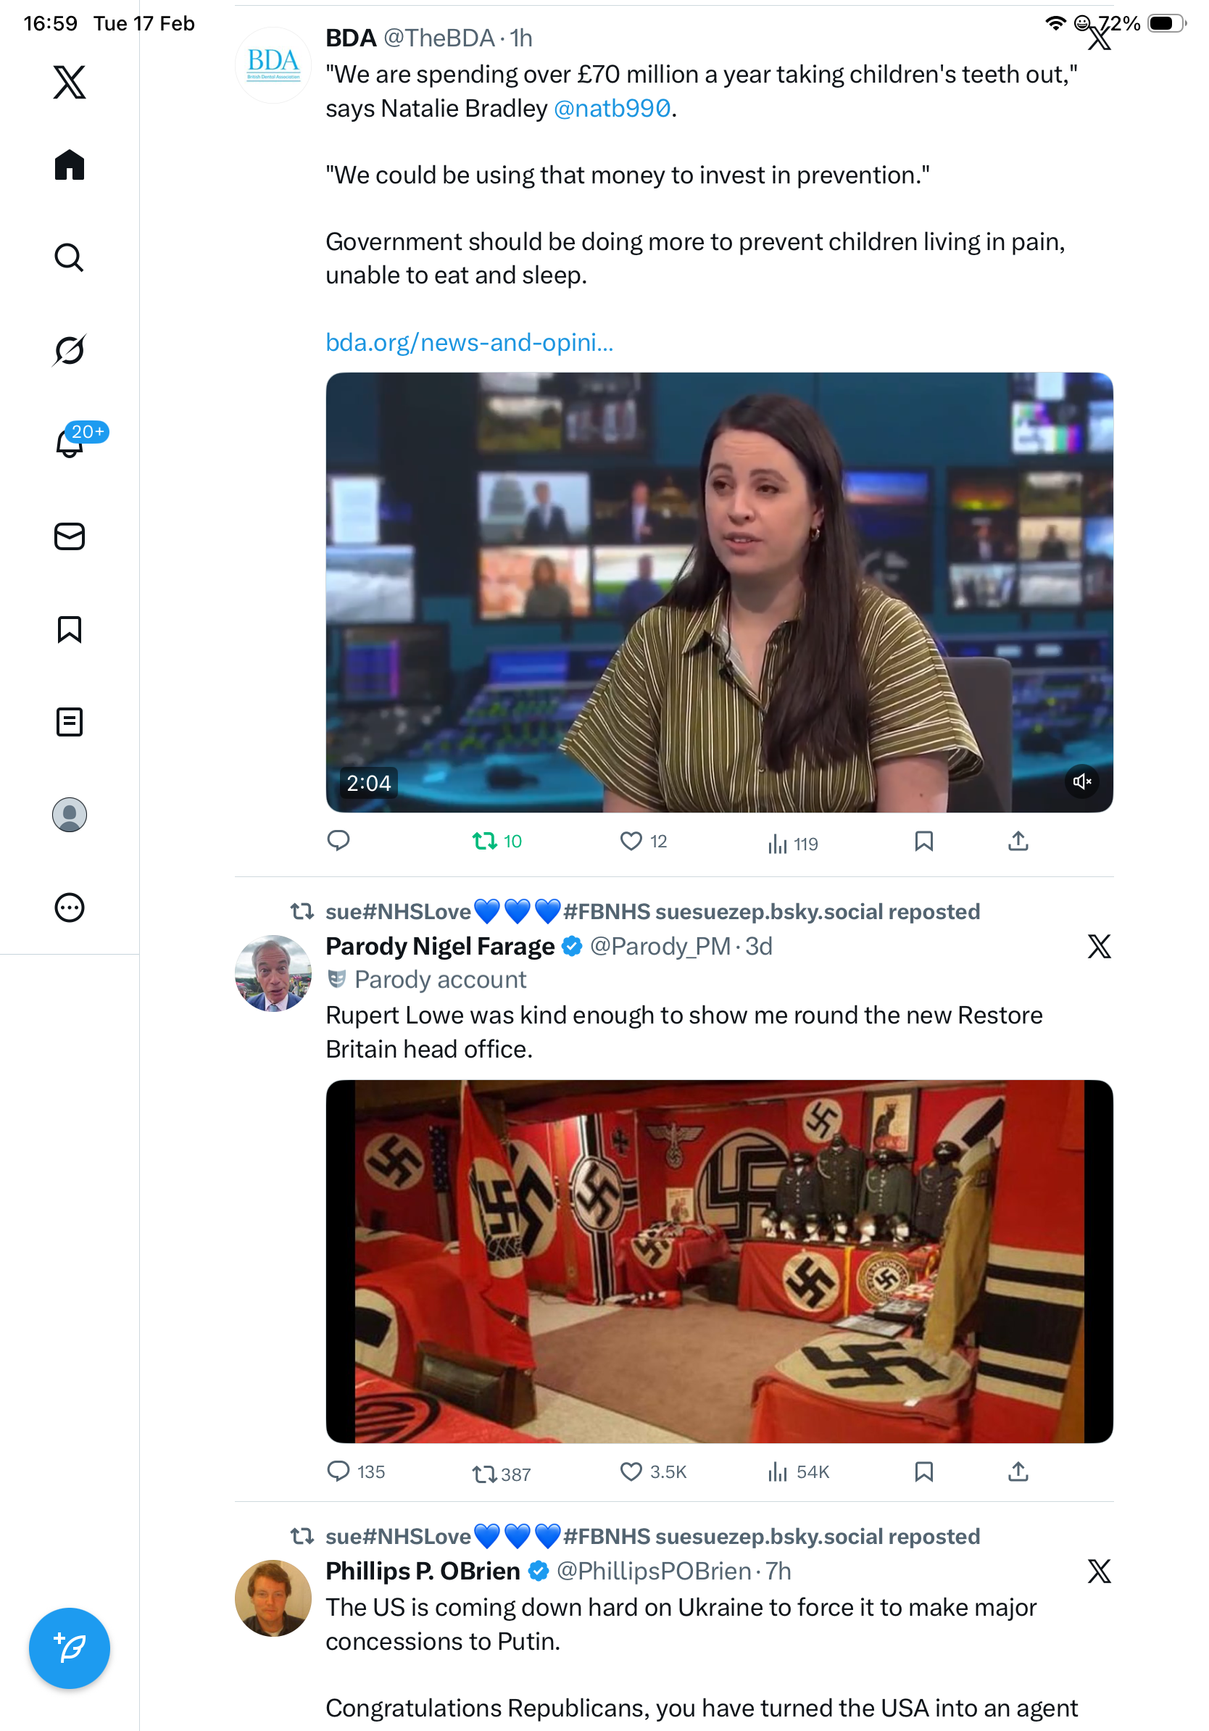Expand the More options circle menu
This screenshot has height=1731, width=1209.
click(70, 907)
